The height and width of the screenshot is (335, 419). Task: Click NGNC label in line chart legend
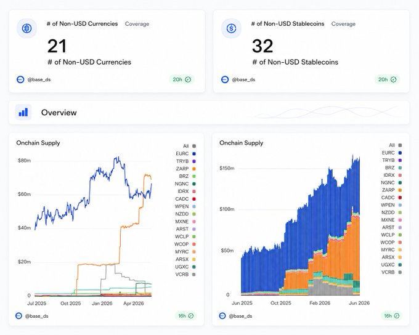(182, 184)
